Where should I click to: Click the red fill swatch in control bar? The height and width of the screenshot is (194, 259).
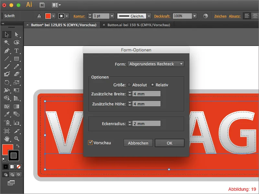point(48,16)
